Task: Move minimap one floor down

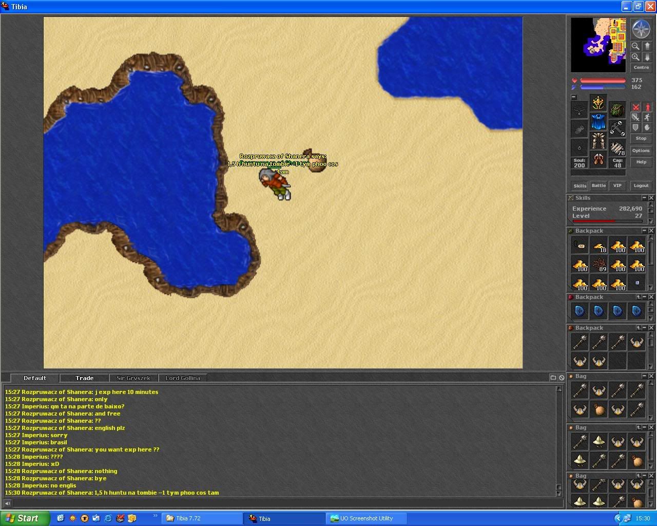Action: click(x=647, y=57)
